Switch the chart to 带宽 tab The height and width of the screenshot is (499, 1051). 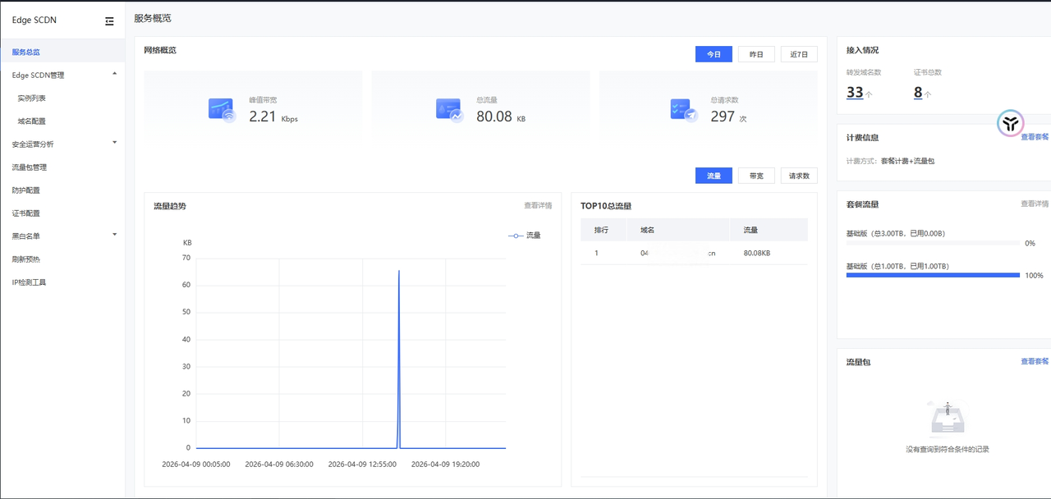(756, 176)
